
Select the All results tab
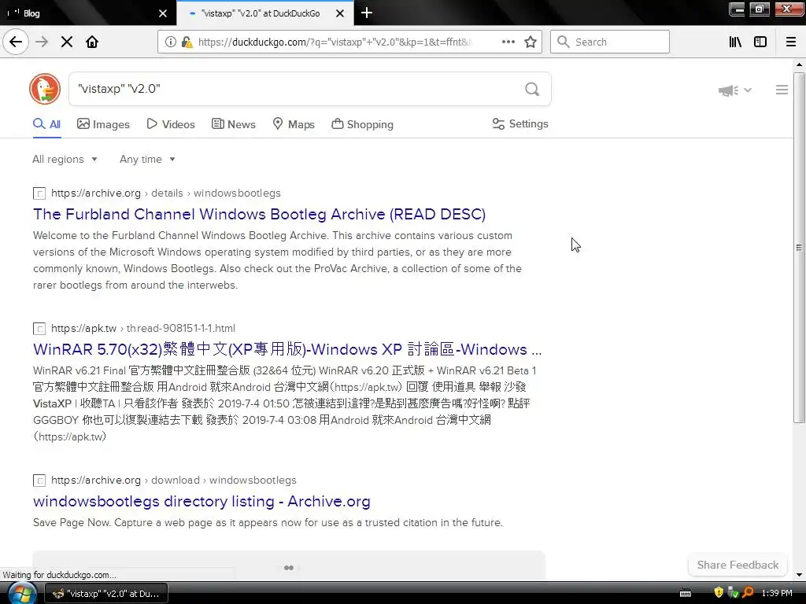tap(46, 123)
